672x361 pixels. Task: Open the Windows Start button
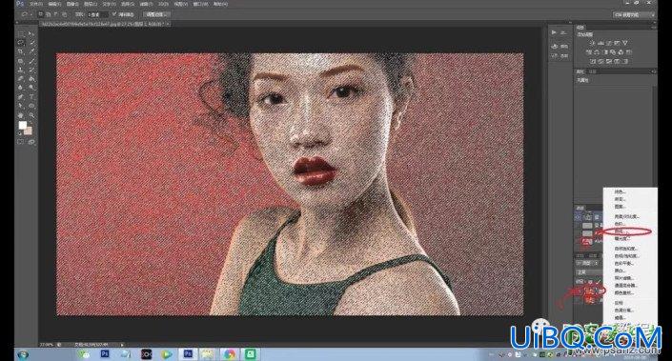click(x=23, y=354)
